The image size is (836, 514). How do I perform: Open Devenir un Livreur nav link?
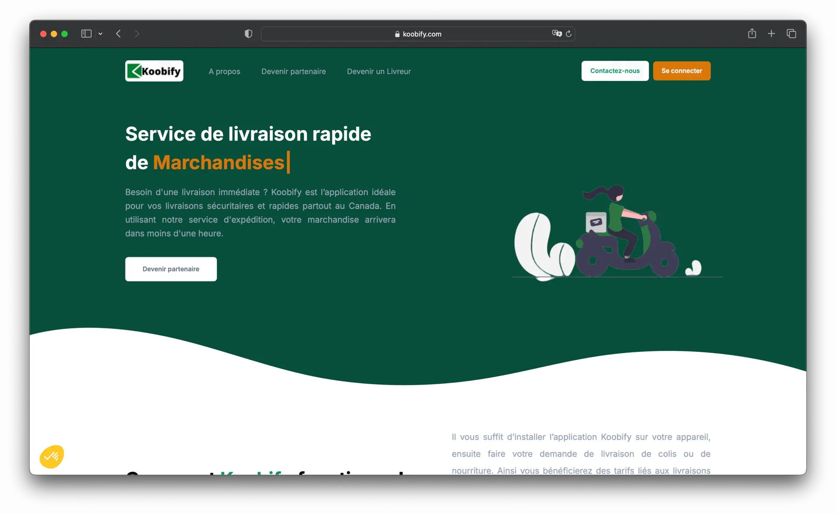click(378, 71)
